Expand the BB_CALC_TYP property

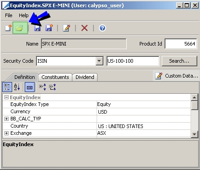coord(6,119)
